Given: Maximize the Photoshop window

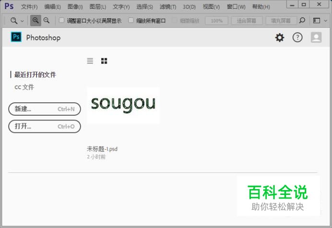Looking at the screenshot, I should 304,4.
